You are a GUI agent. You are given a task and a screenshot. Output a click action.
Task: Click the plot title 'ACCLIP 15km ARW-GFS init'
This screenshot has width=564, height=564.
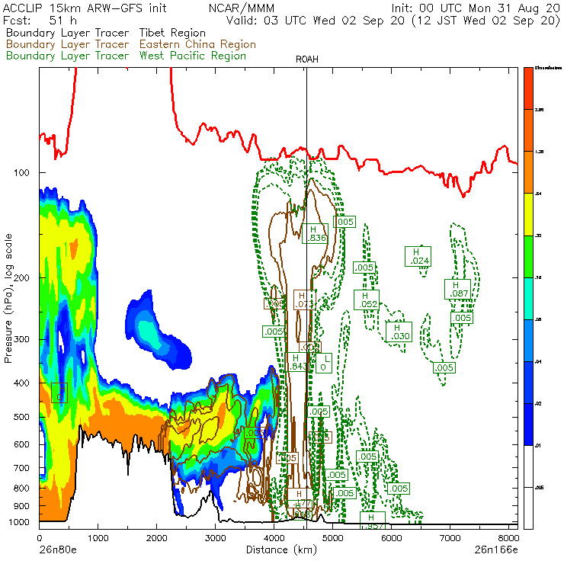pyautogui.click(x=85, y=8)
